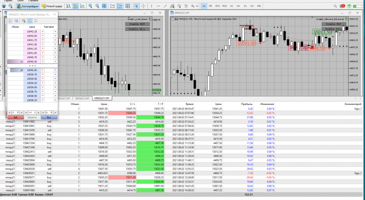365x200 pixels.
Task: Click the green signal level icon
Action: pos(349,6)
